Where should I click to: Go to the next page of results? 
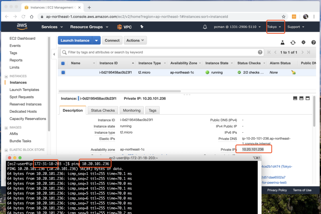pos(303,52)
